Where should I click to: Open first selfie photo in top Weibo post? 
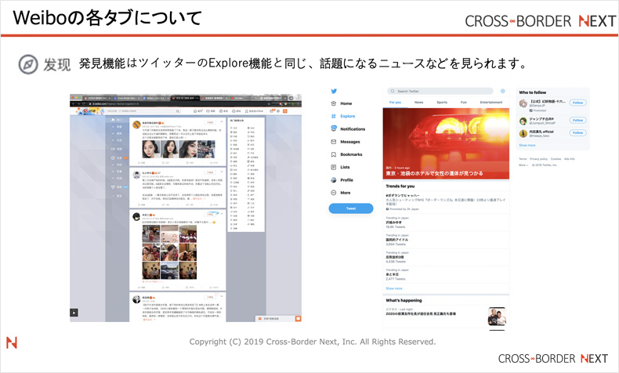tap(150, 149)
